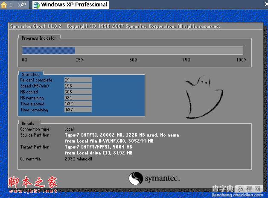
Task: Click the Source Partition NTFS description line
Action: pos(122,135)
